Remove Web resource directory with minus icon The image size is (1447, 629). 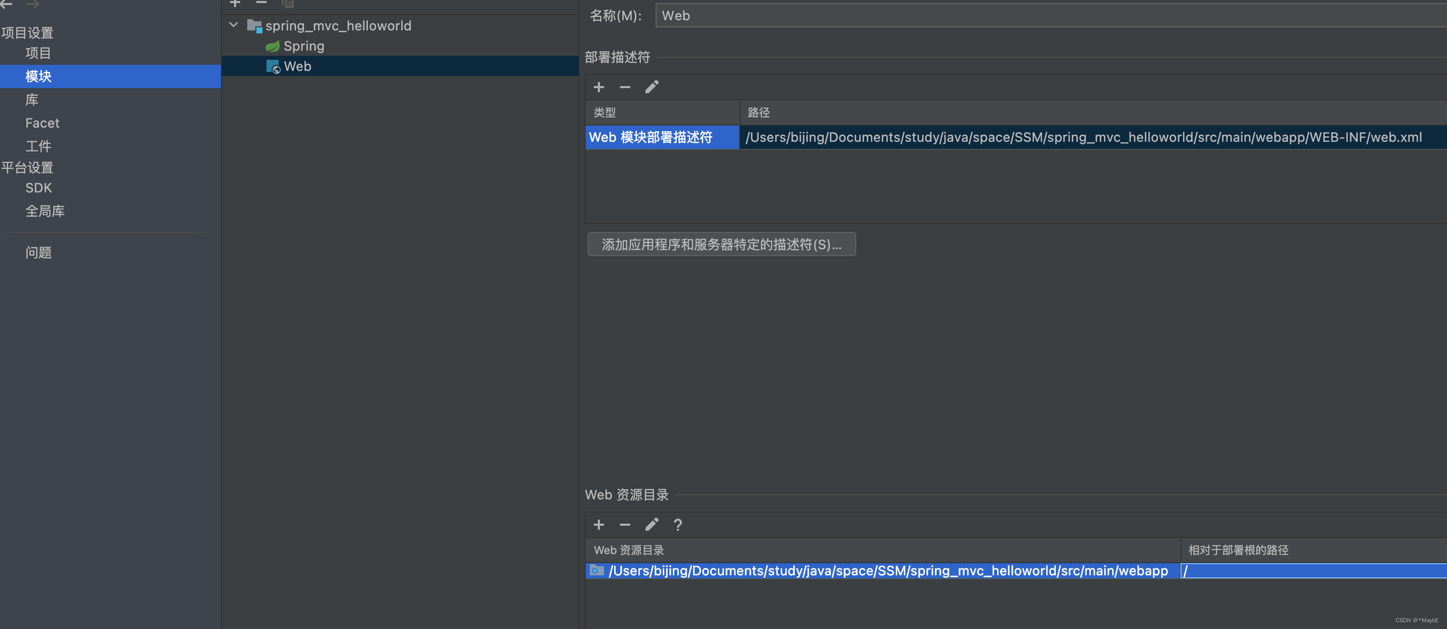[625, 525]
